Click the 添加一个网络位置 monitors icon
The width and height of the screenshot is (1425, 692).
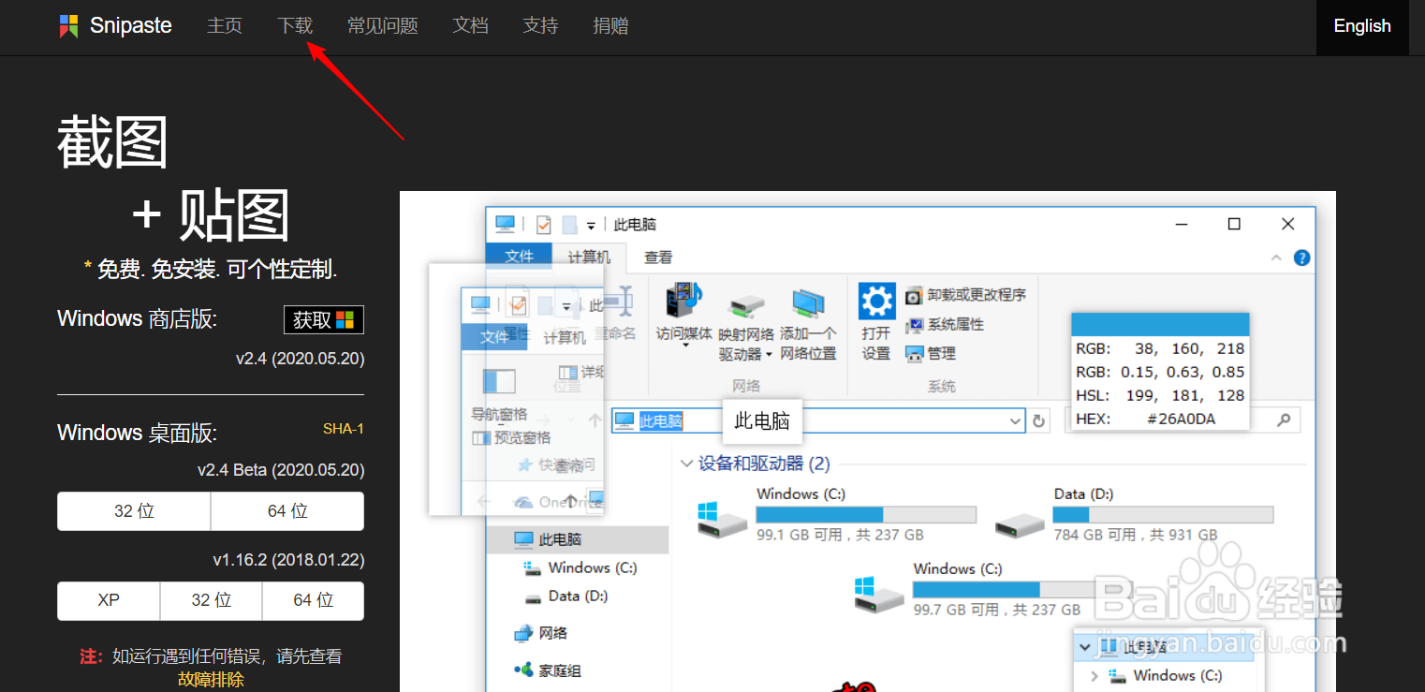click(x=807, y=302)
